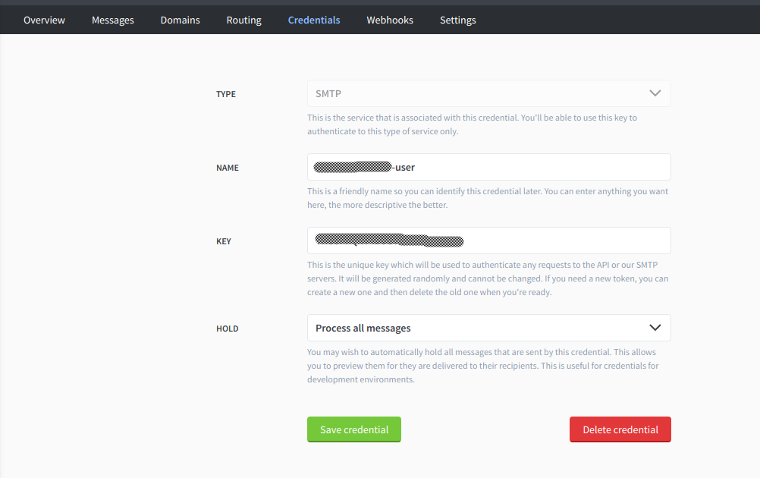
Task: Open the Messages section
Action: pyautogui.click(x=112, y=20)
